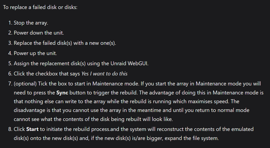Click step 4 "Power up the unit."
The image size is (270, 148).
pos(35,53)
